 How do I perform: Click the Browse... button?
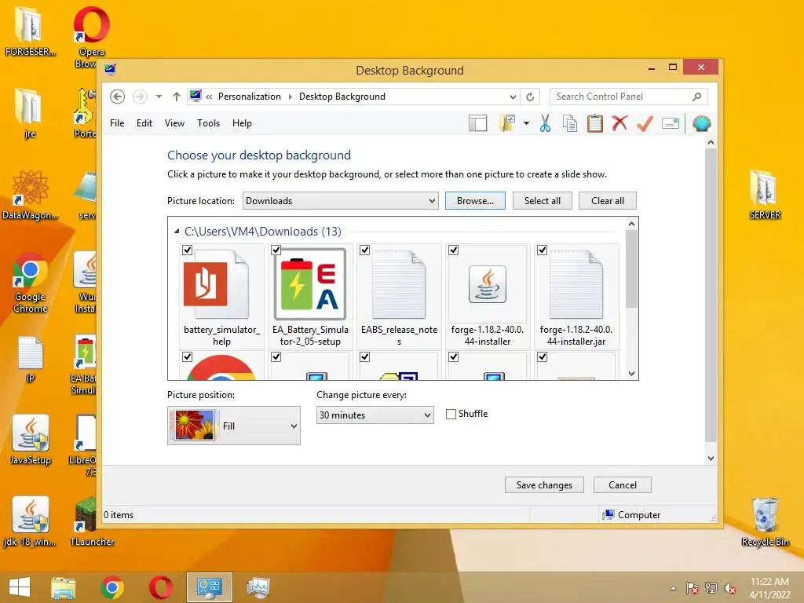[x=475, y=201]
